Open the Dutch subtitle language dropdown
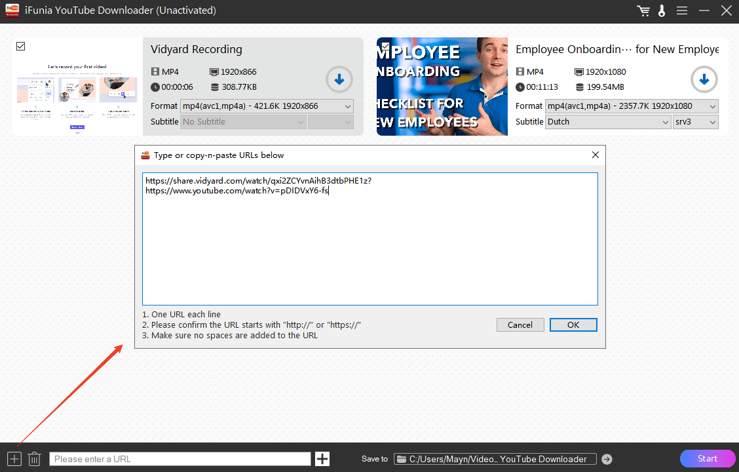 coord(608,122)
